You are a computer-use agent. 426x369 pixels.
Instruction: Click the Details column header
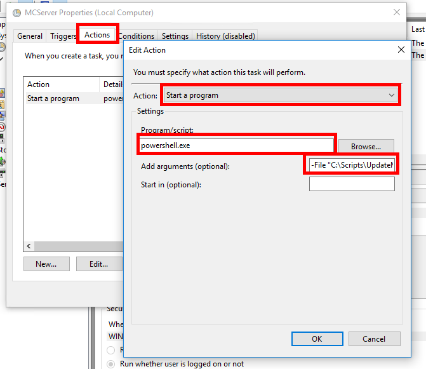tap(112, 84)
